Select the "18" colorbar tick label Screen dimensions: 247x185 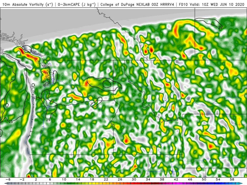(92, 179)
